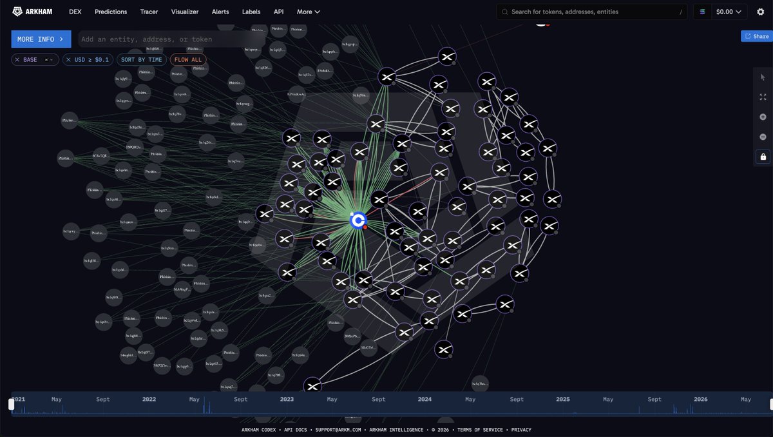
Task: Zoom in on the graph
Action: 763,117
